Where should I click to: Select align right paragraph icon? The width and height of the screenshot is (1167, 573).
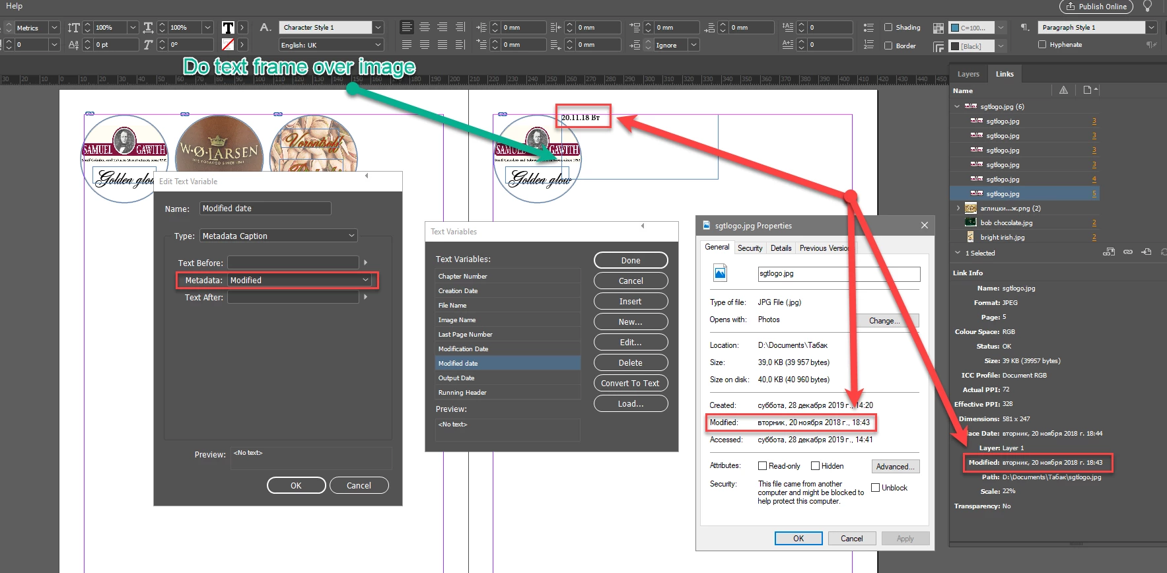tap(442, 27)
